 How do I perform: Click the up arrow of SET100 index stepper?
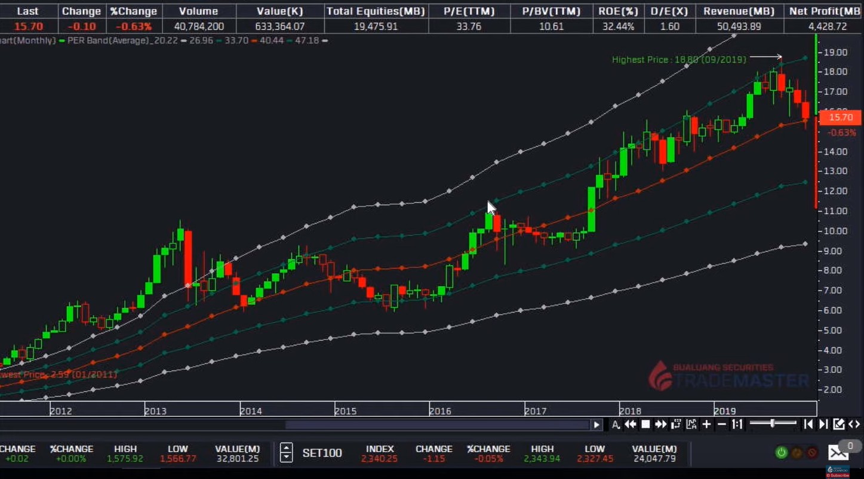click(287, 448)
